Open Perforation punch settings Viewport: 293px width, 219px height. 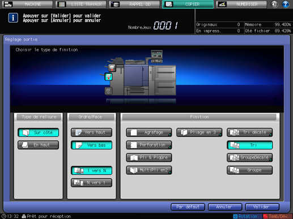point(149,145)
